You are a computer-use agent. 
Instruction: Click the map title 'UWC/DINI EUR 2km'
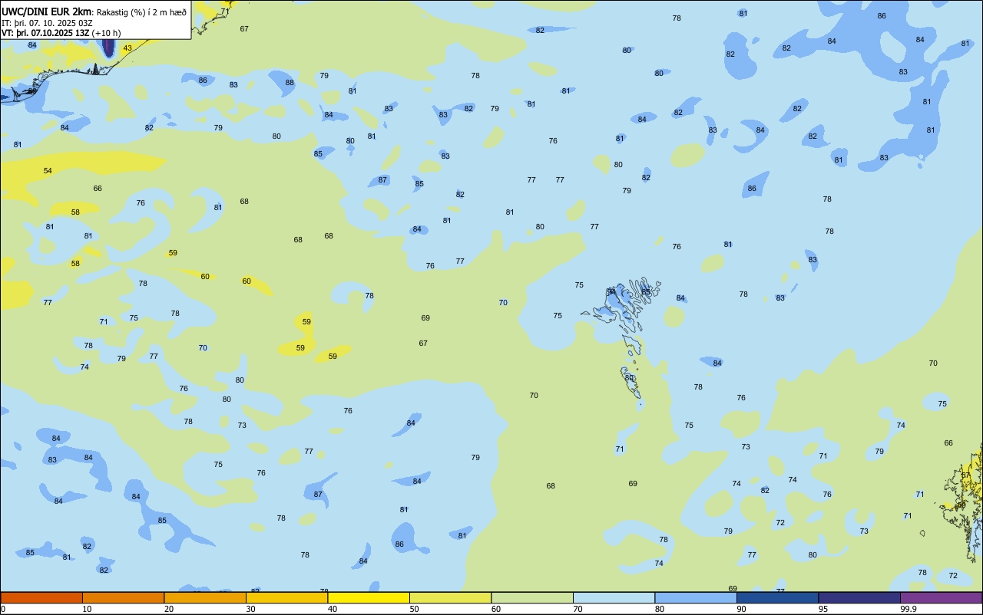(x=46, y=12)
